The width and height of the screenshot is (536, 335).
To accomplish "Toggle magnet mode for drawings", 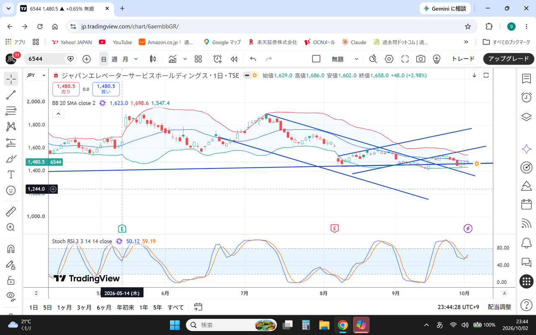I will tap(11, 249).
